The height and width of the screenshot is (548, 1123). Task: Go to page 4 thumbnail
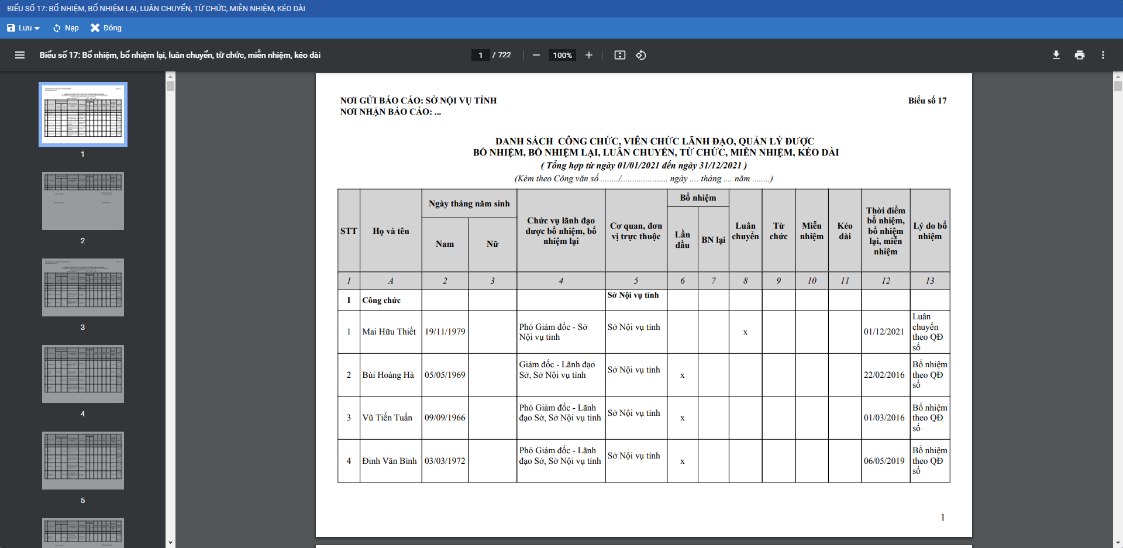pos(83,374)
